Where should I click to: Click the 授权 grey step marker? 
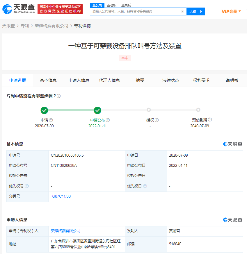coord(149,110)
